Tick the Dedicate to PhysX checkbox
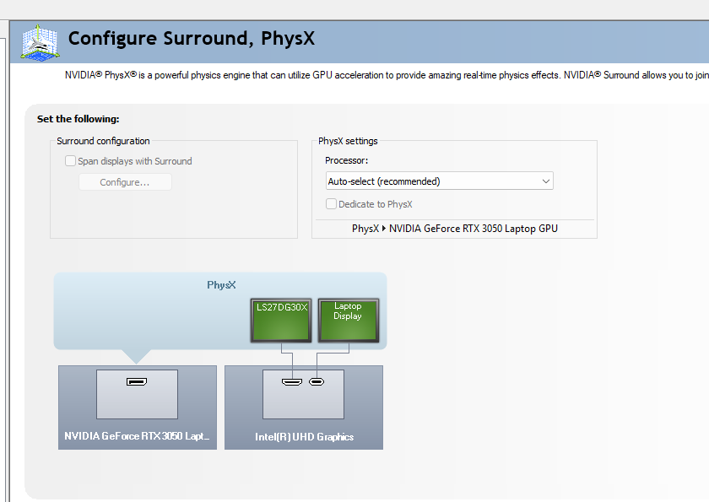The image size is (709, 502). [x=331, y=204]
